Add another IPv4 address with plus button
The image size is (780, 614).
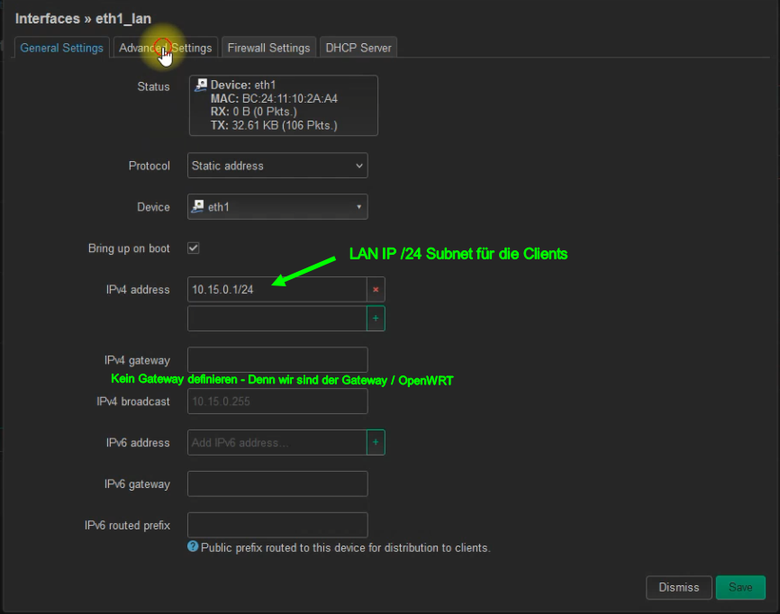click(x=376, y=319)
